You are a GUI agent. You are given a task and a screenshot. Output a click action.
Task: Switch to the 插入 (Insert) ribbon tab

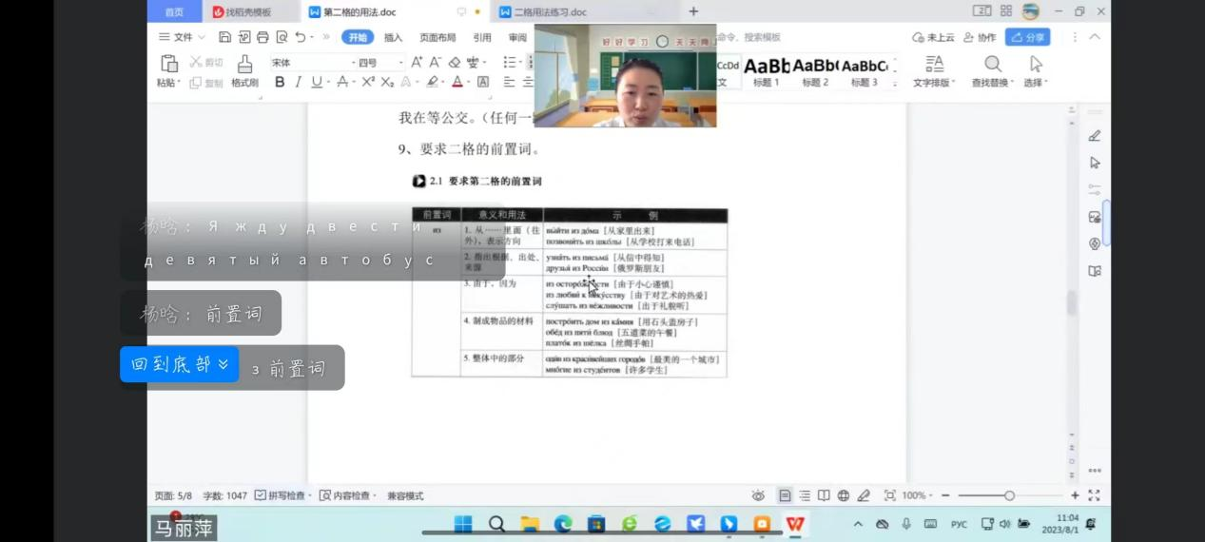(x=393, y=38)
